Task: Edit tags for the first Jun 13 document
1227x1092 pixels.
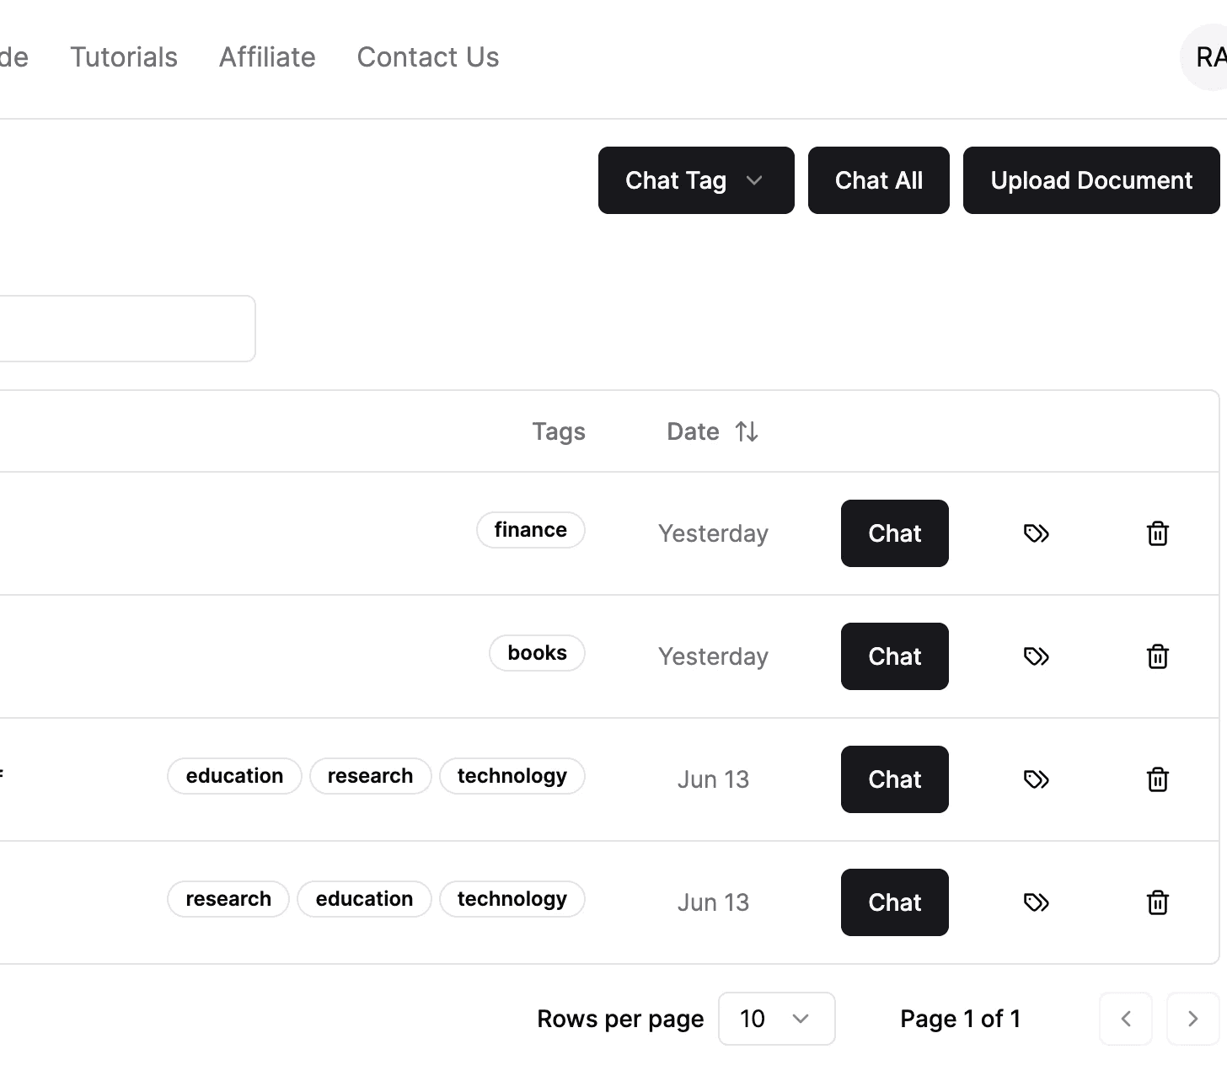Action: pos(1036,779)
